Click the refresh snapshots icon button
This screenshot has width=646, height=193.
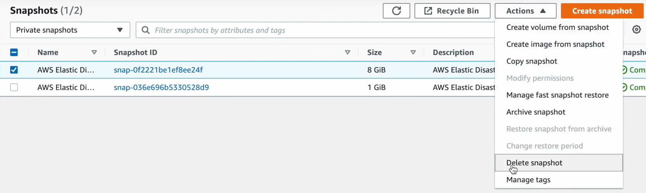point(396,11)
